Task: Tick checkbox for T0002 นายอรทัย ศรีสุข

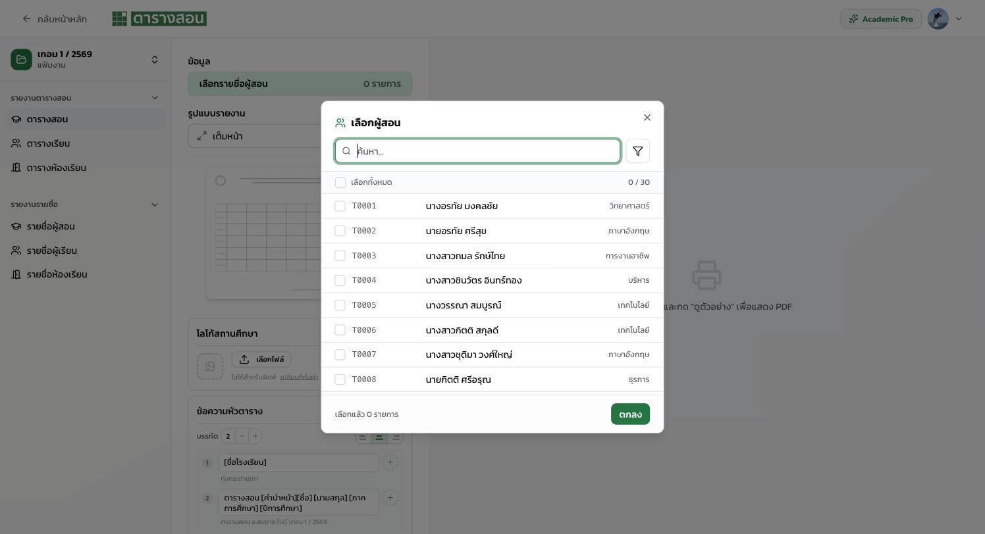Action: coord(340,231)
